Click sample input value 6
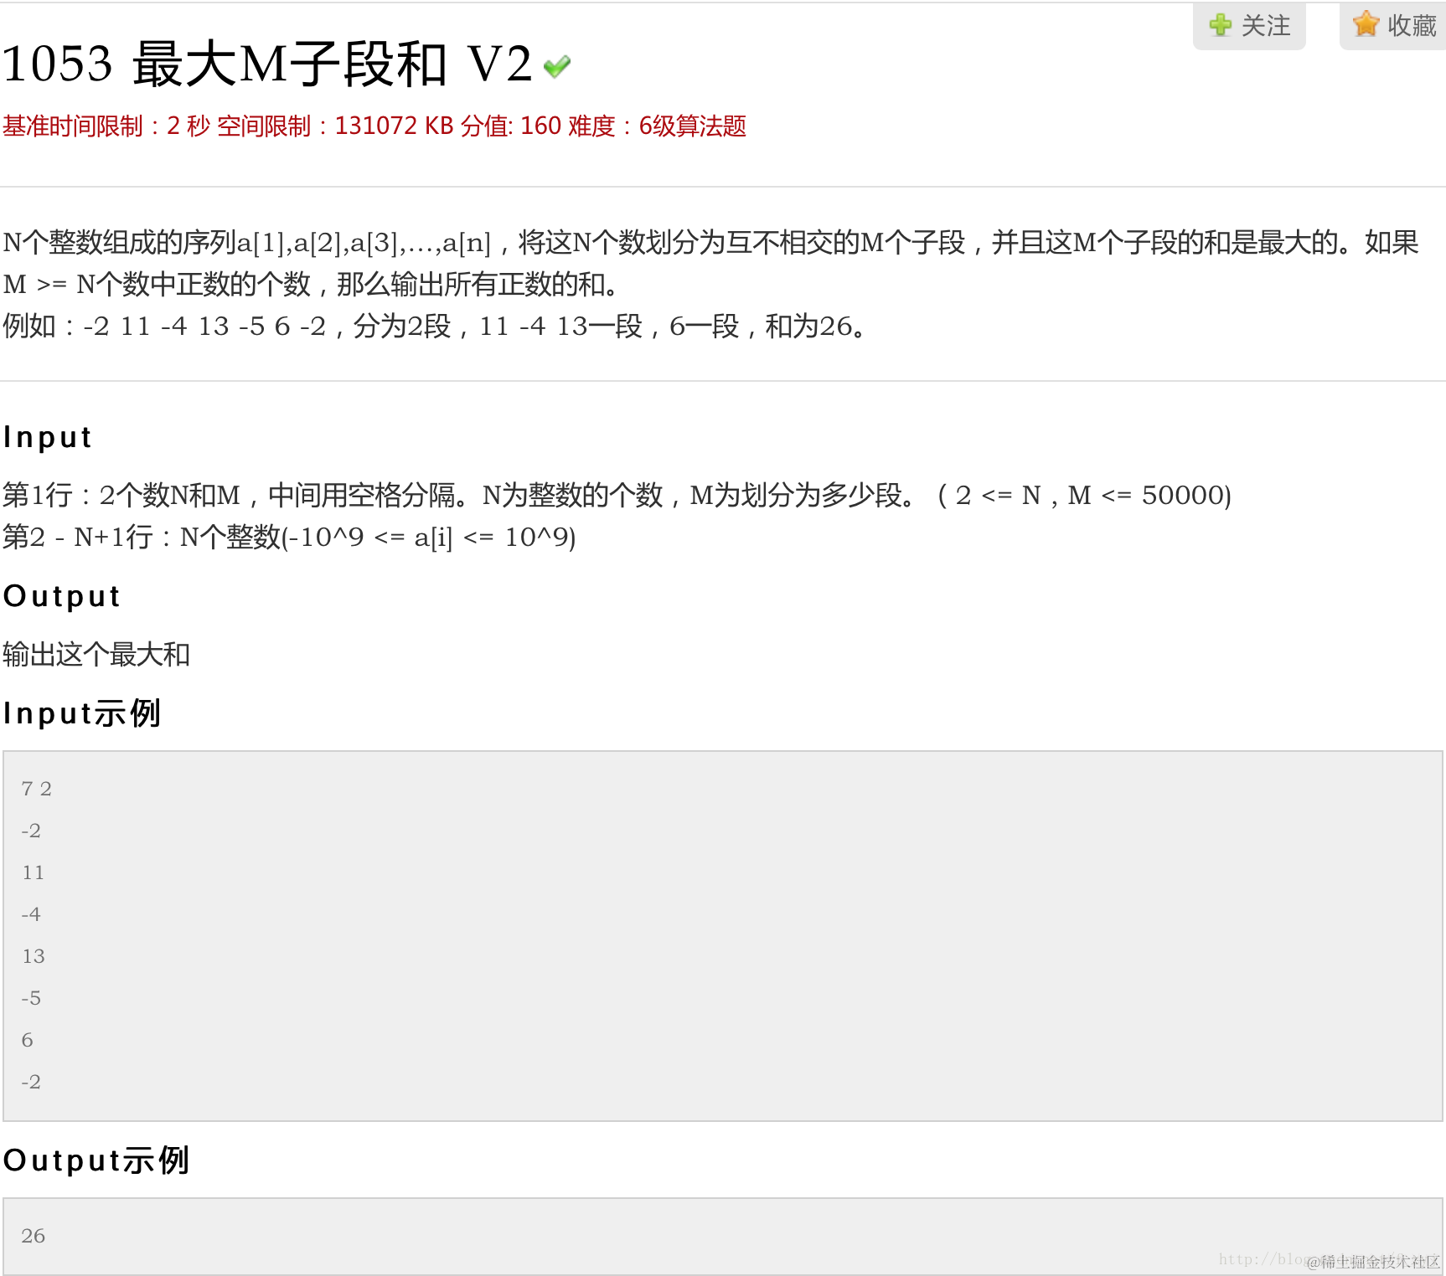Screen dimensions: 1446x1276 tap(28, 1040)
